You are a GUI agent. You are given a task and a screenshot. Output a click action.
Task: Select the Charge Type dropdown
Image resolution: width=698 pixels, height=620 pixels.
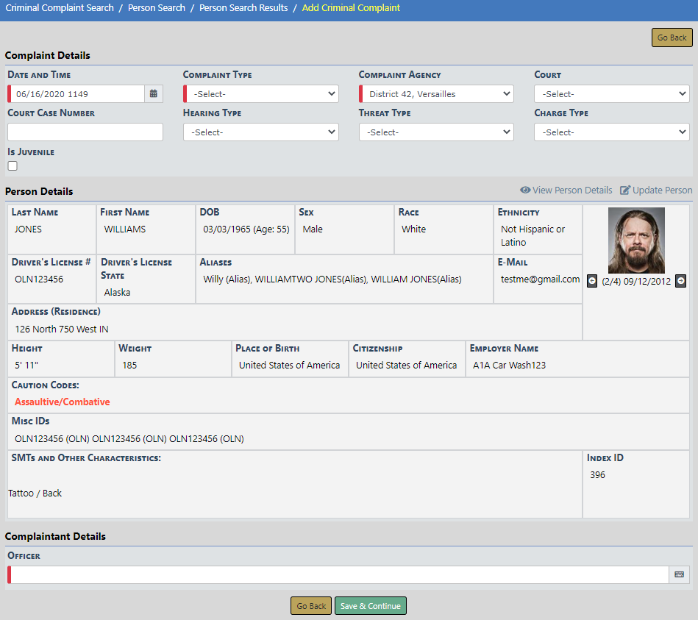click(x=612, y=132)
